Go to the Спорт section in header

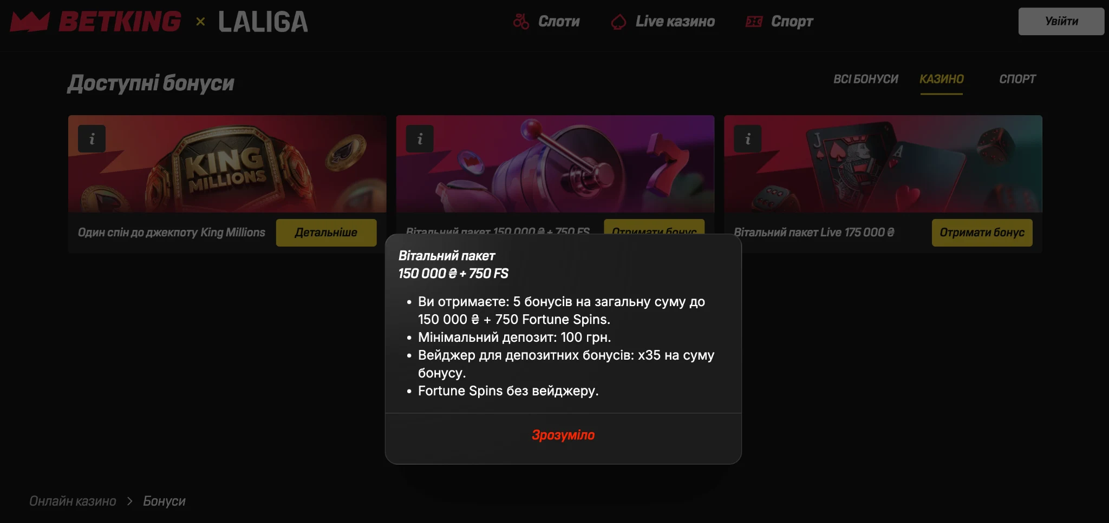click(792, 22)
